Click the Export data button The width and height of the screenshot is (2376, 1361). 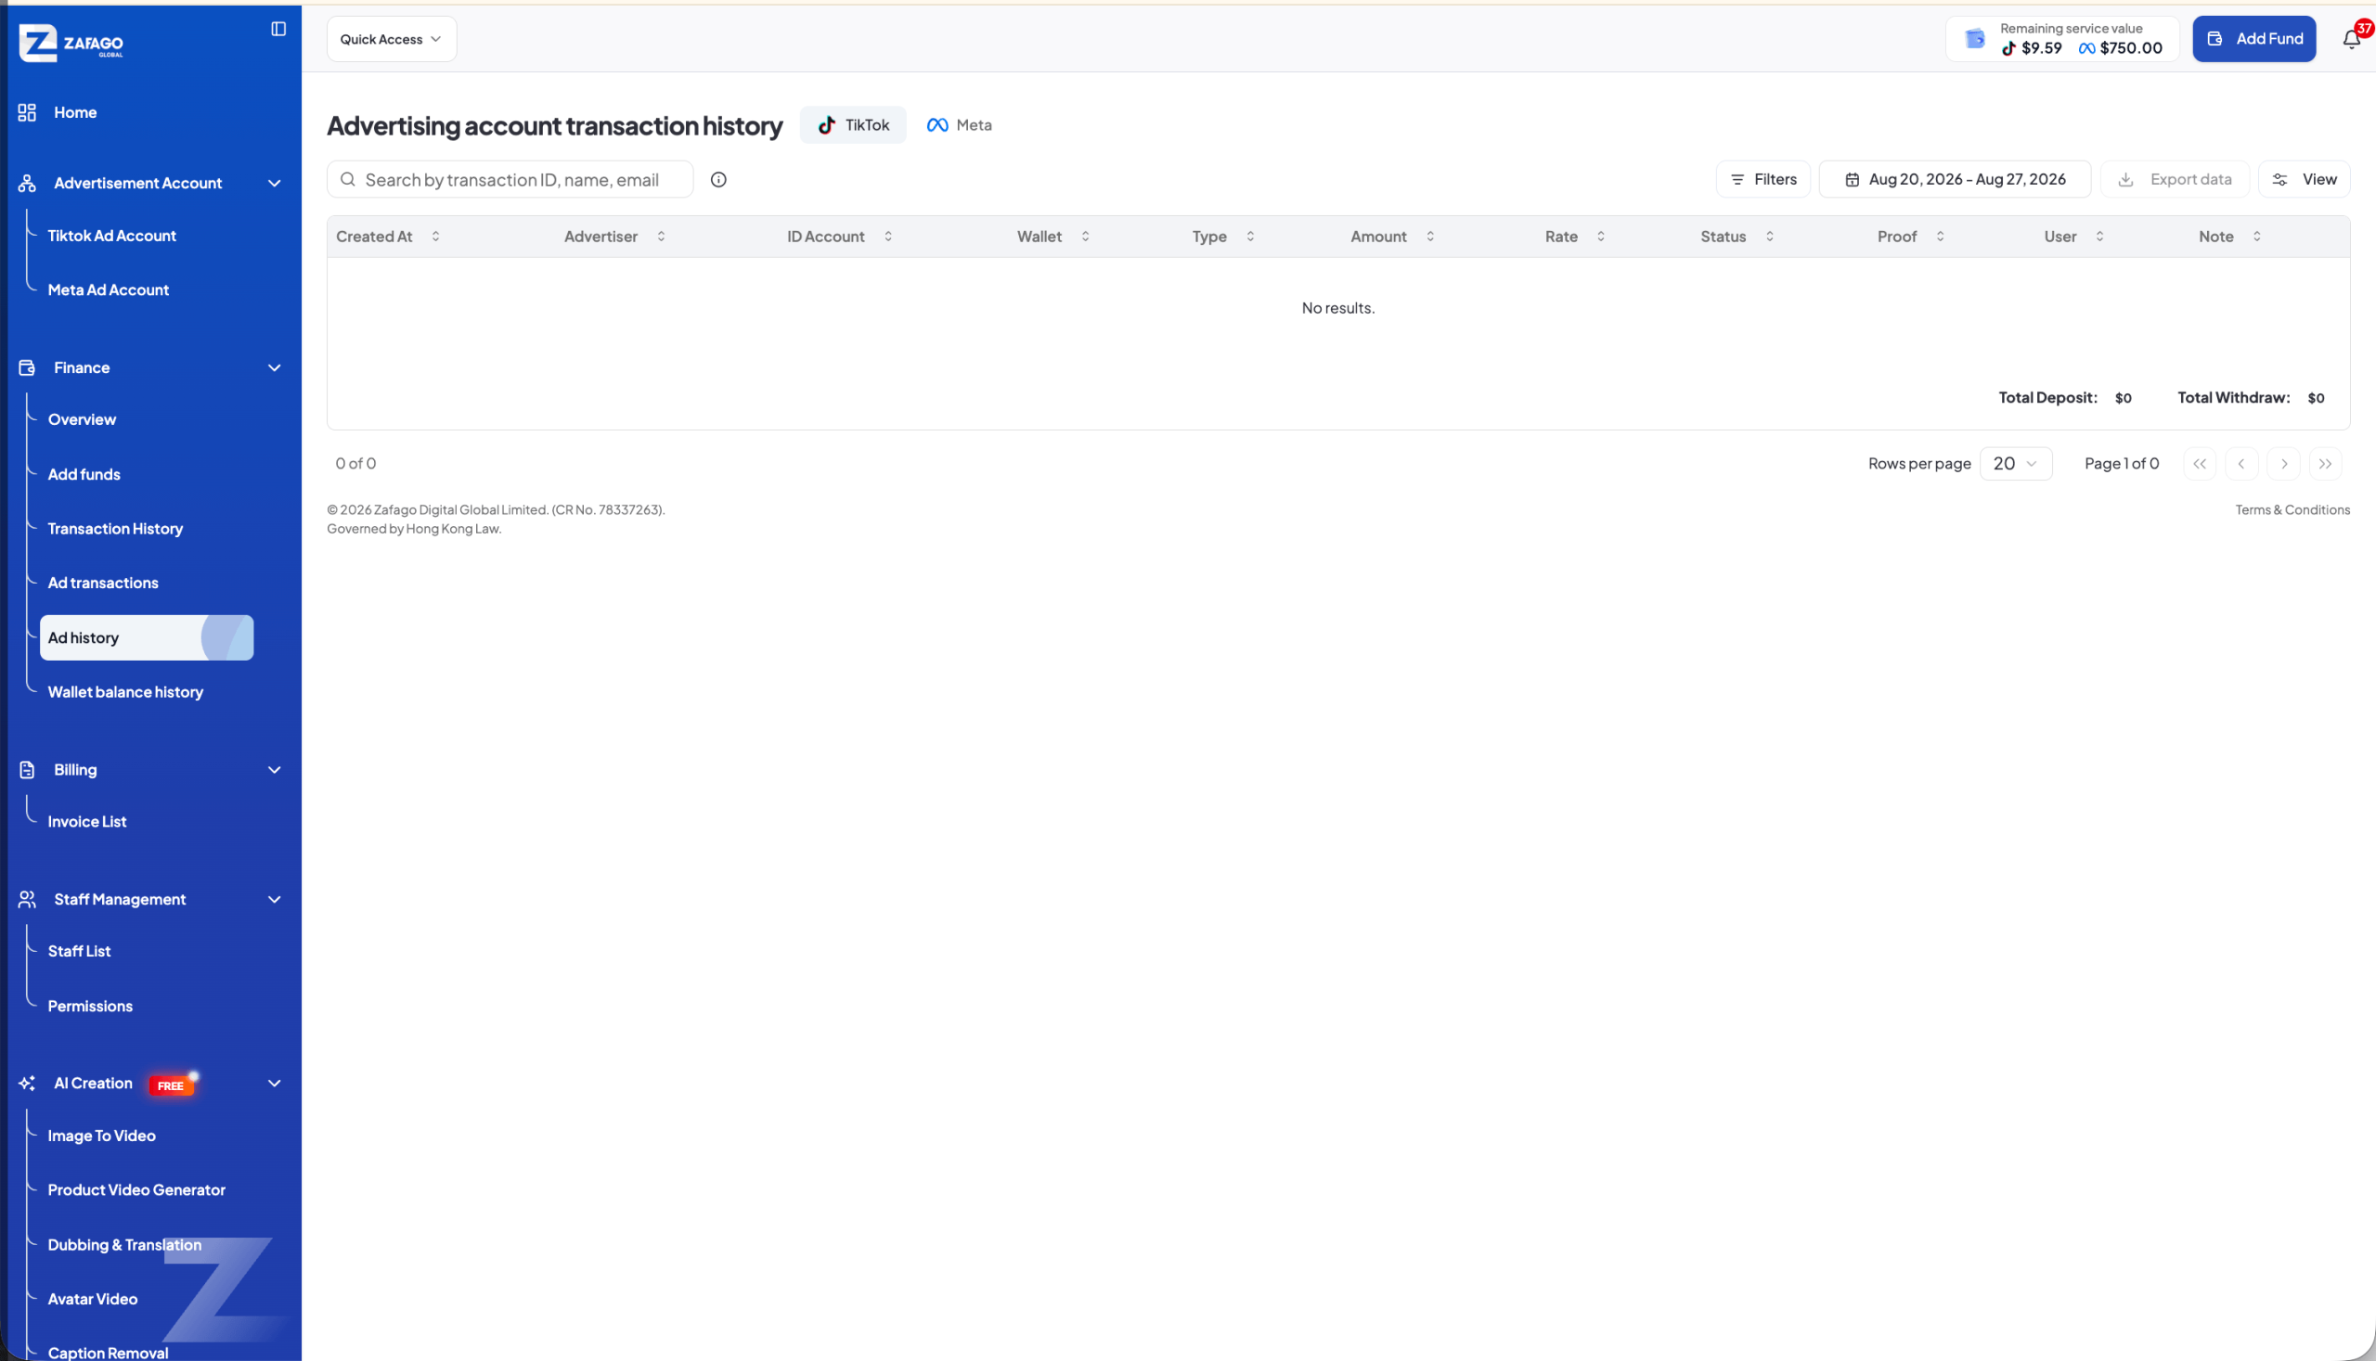[2175, 179]
